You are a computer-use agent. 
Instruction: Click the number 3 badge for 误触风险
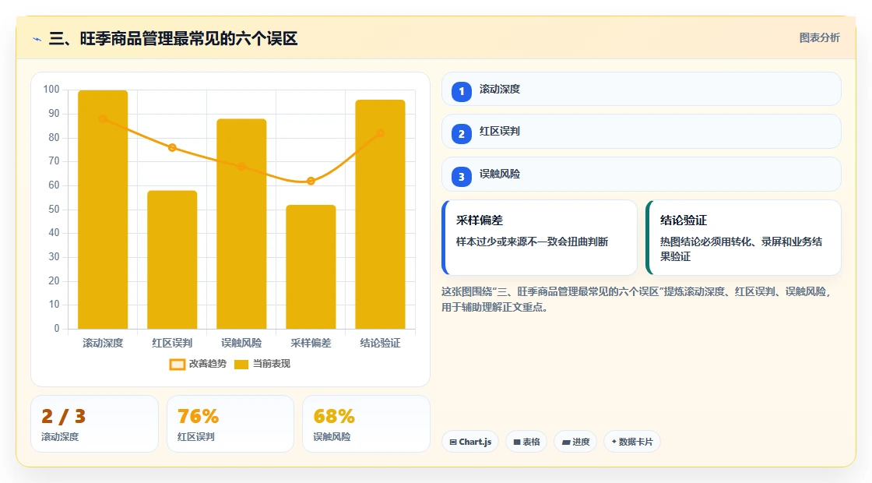[x=462, y=176]
